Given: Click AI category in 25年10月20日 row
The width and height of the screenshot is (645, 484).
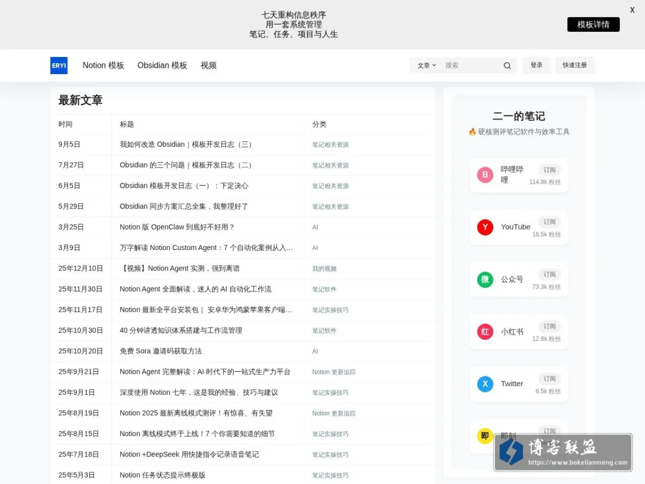Looking at the screenshot, I should pos(315,351).
